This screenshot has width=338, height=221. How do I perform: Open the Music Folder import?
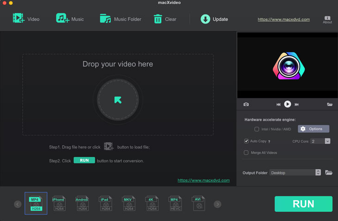(106, 19)
